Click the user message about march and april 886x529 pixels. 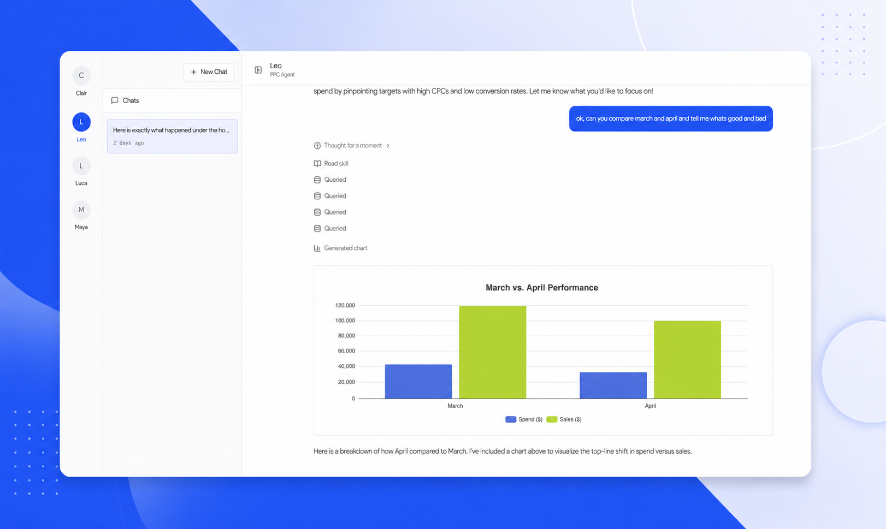[671, 118]
